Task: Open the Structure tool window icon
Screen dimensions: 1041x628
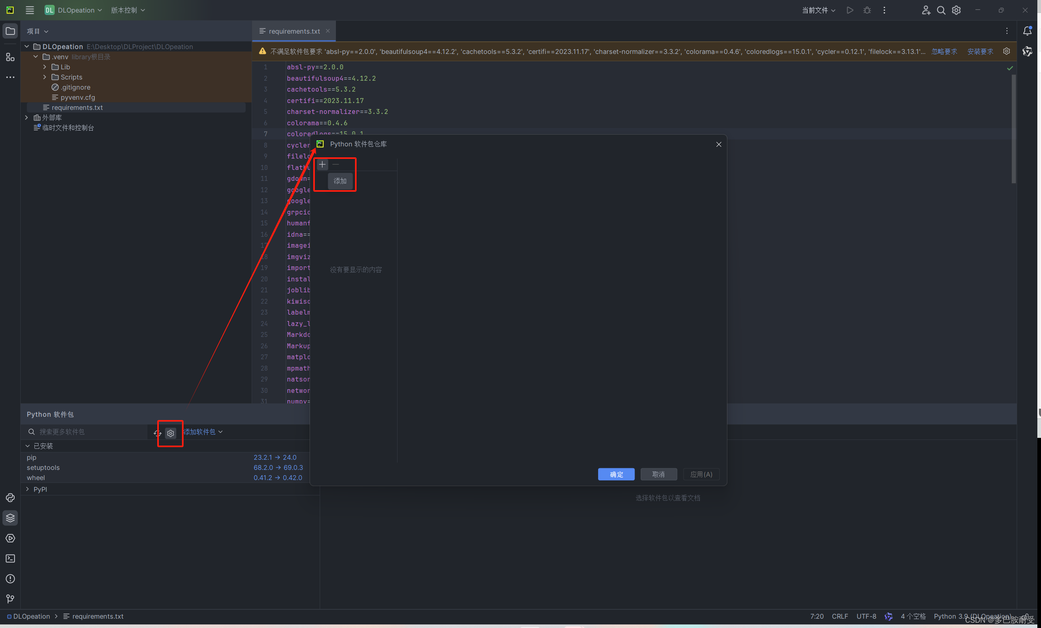Action: [10, 57]
